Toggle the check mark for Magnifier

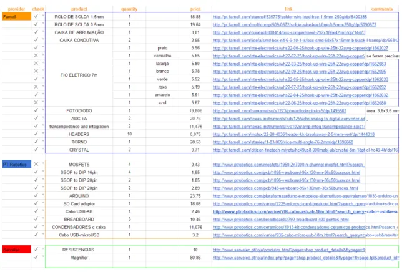(36, 257)
